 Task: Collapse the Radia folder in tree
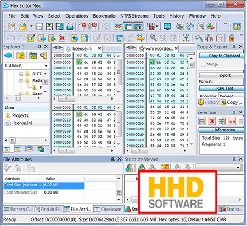pos(21,80)
